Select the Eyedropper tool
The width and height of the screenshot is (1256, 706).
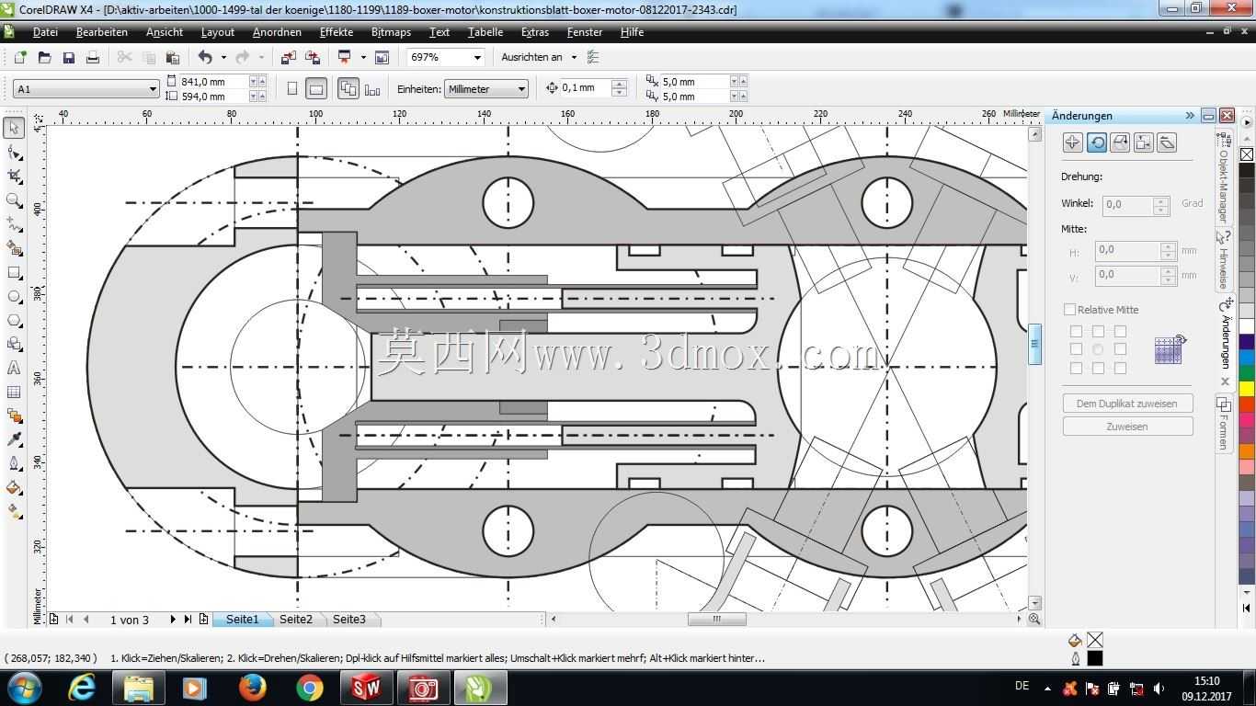14,439
